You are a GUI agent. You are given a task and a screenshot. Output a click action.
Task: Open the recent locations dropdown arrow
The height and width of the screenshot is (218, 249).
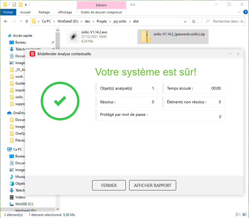21,21
